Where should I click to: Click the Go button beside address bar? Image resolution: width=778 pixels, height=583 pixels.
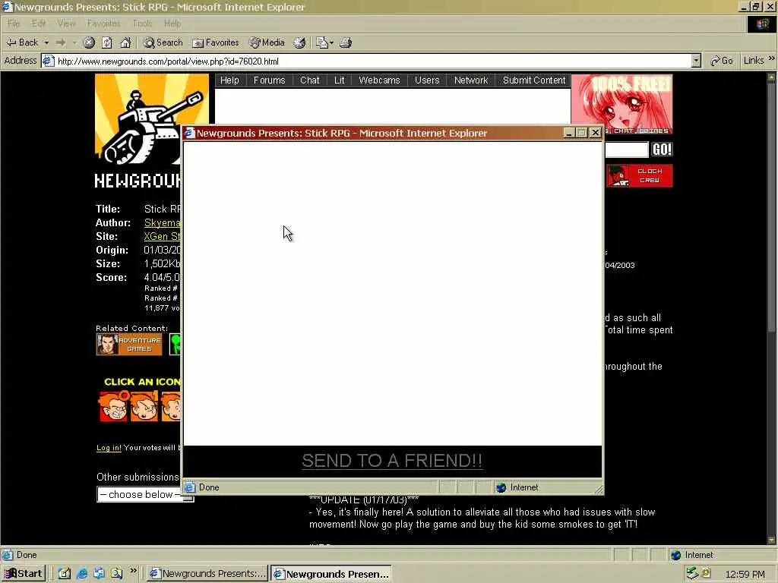click(722, 61)
